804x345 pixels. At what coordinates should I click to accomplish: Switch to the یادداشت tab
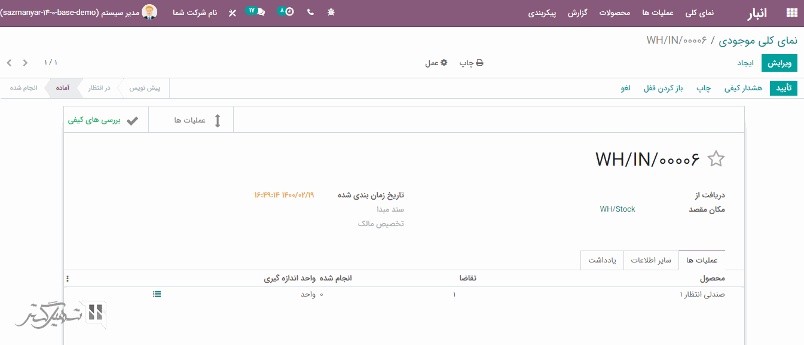point(603,260)
